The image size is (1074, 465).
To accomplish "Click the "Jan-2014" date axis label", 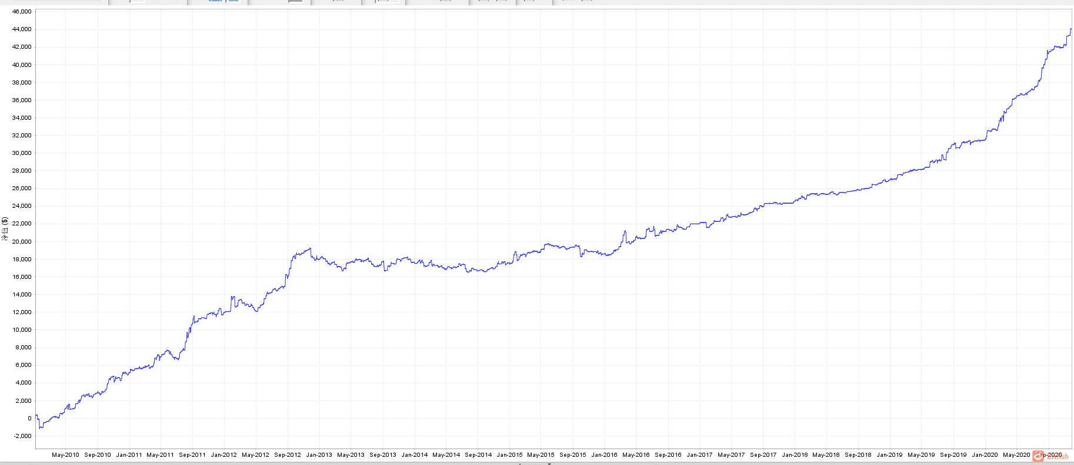I will tap(415, 455).
